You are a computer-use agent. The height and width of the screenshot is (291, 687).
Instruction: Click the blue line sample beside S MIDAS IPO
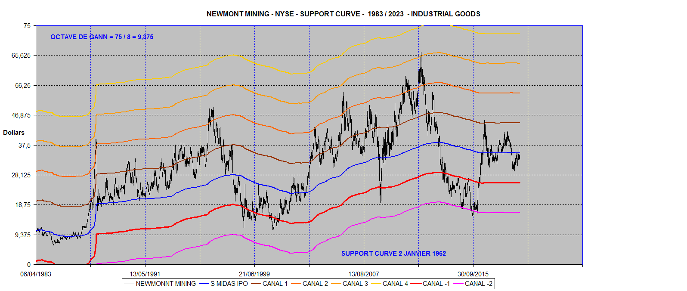coord(204,284)
